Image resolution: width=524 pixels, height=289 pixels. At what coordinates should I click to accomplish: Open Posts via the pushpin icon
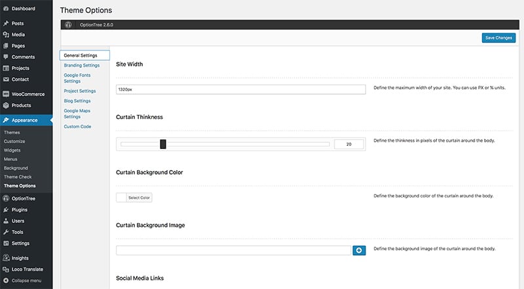coord(6,24)
